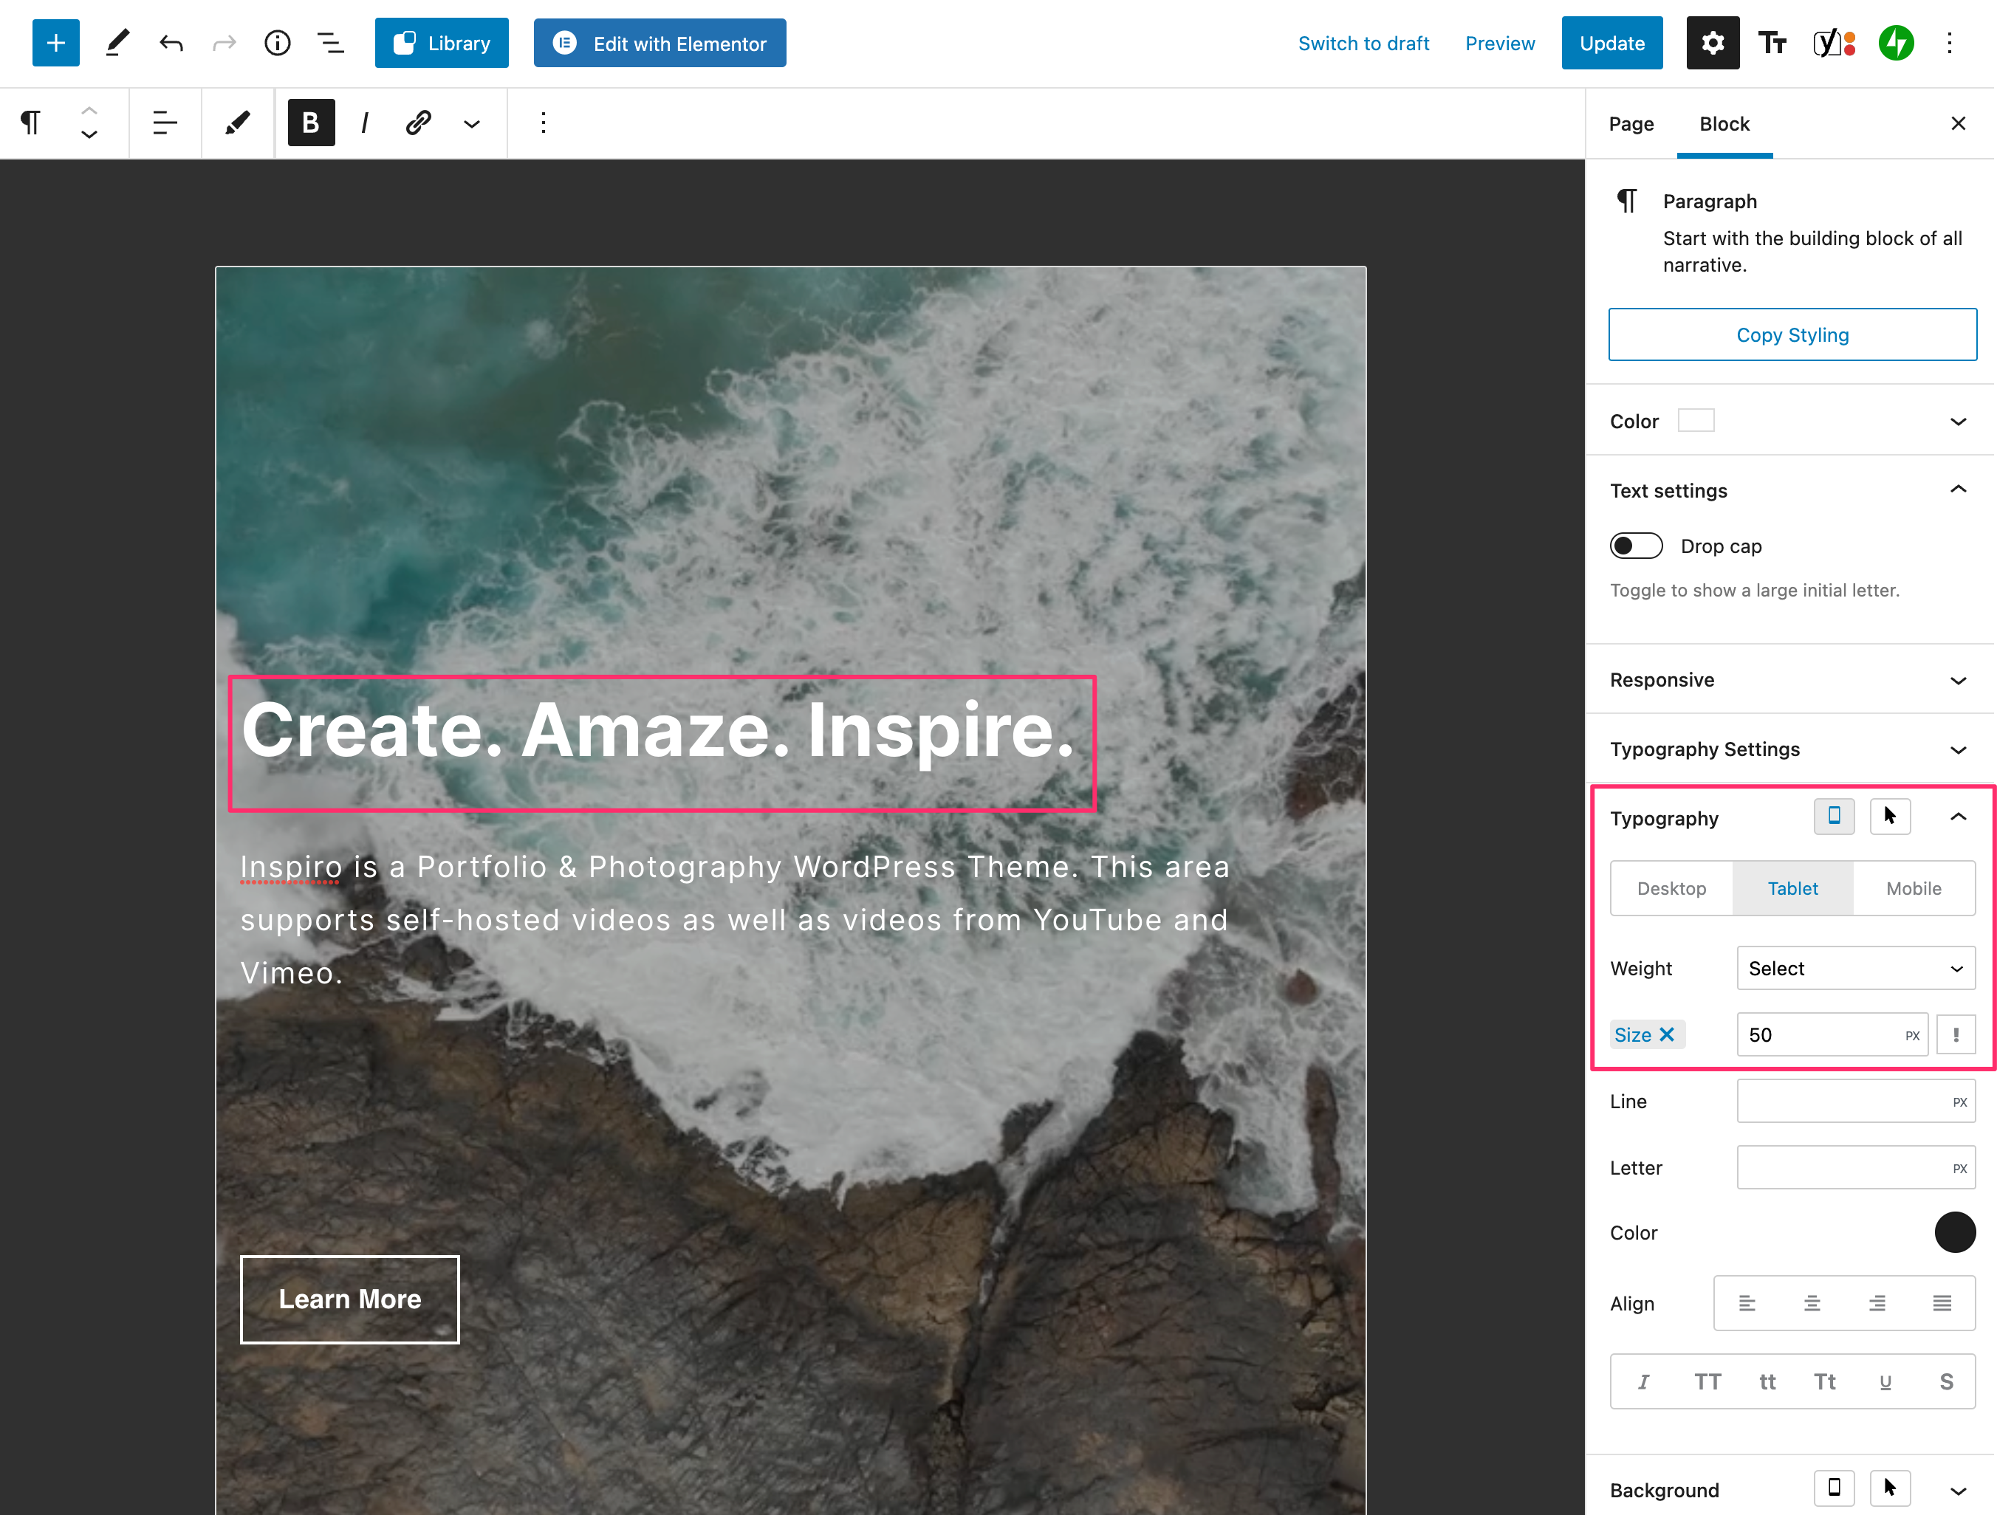The width and height of the screenshot is (1997, 1515).
Task: Click the Copy Styling button
Action: [x=1791, y=334]
